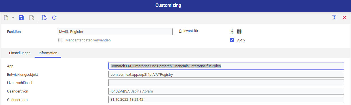The width and height of the screenshot is (351, 105).
Task: Save the Customizing settings
Action: tap(21, 18)
